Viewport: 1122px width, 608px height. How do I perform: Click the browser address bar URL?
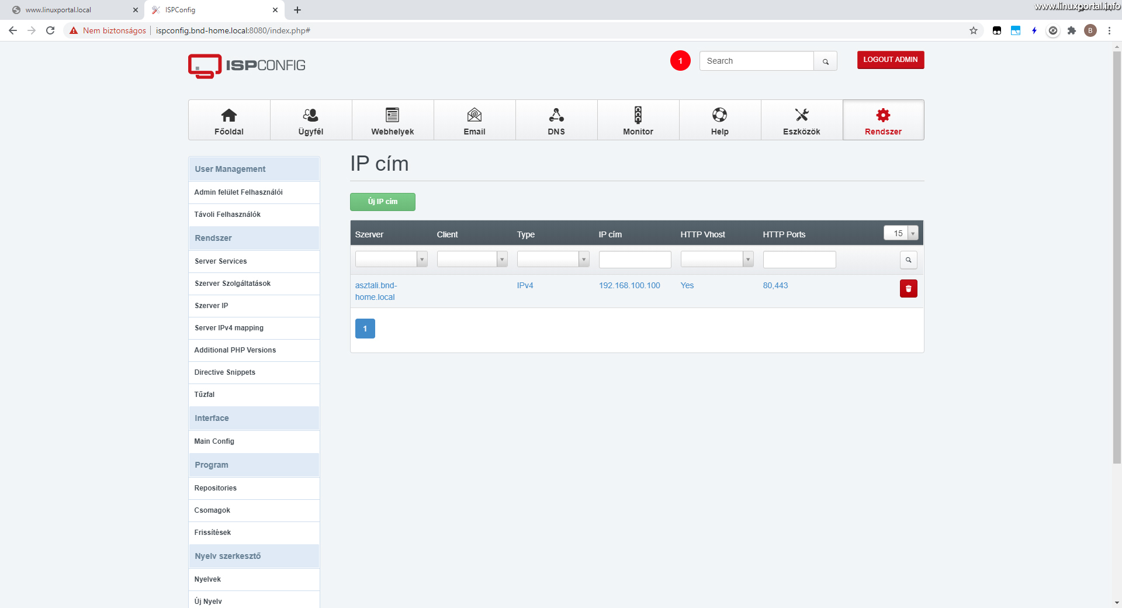click(x=233, y=30)
